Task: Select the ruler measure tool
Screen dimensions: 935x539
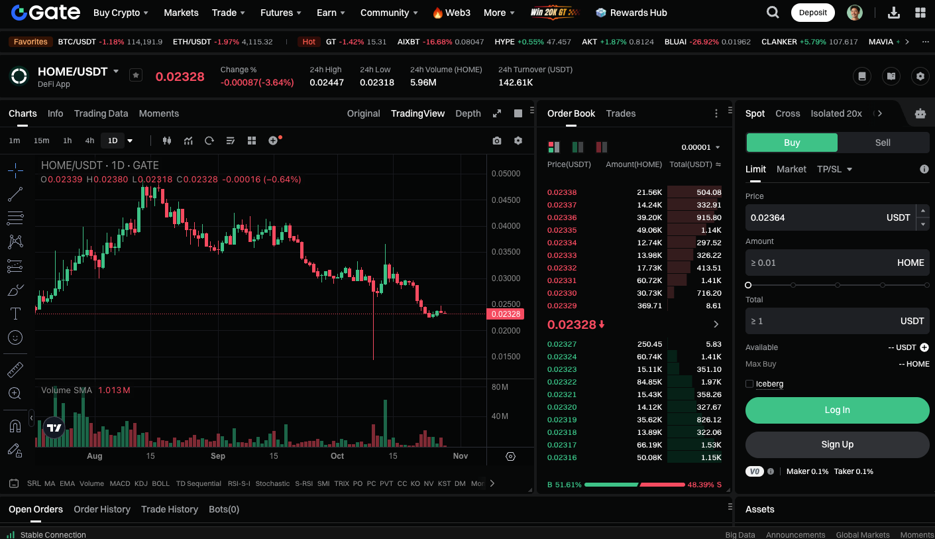Action: 15,369
